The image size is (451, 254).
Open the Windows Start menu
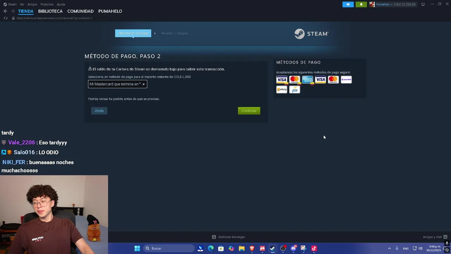pyautogui.click(x=137, y=248)
